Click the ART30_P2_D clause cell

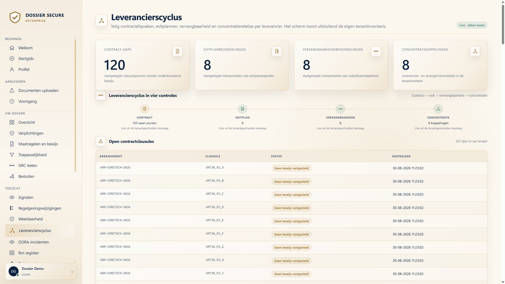tap(215, 207)
